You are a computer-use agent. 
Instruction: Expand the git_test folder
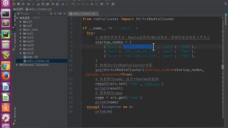21,30
